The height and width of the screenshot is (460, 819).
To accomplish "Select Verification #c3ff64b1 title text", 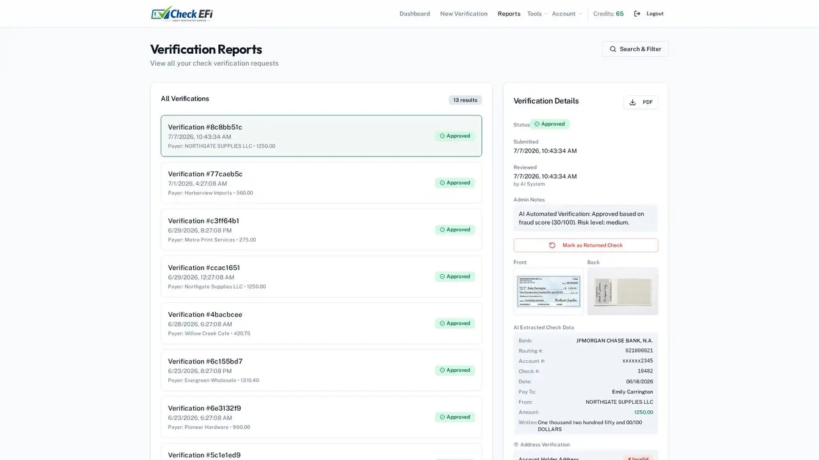I will [x=203, y=221].
